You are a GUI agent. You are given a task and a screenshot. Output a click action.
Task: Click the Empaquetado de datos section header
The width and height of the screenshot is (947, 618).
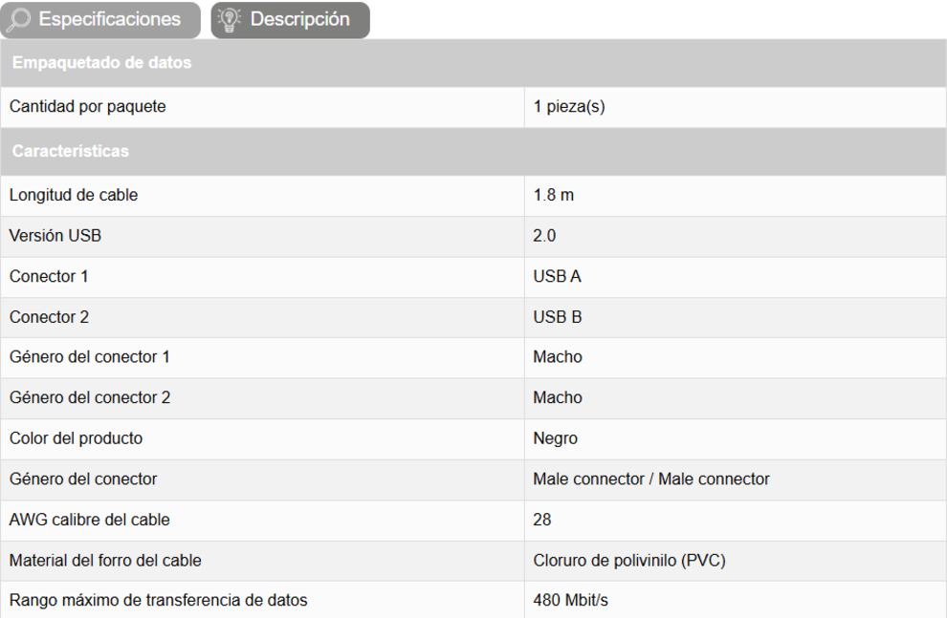[101, 63]
